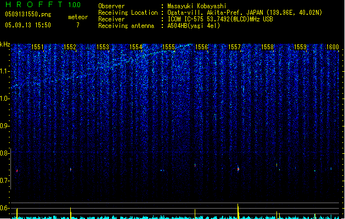Click the Receiving Location label
This screenshot has height=219, width=345.
point(128,13)
